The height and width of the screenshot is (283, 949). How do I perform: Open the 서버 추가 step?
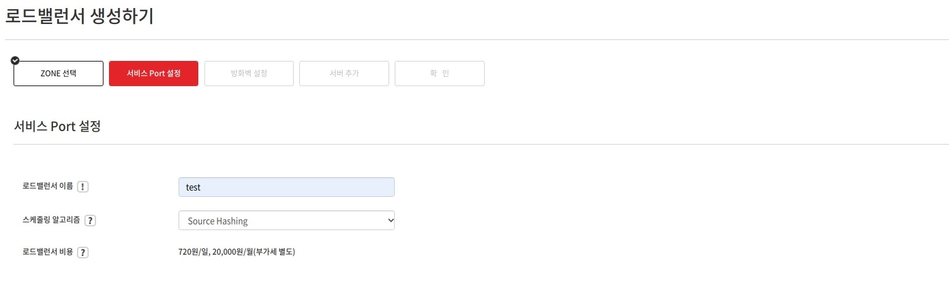(x=344, y=73)
